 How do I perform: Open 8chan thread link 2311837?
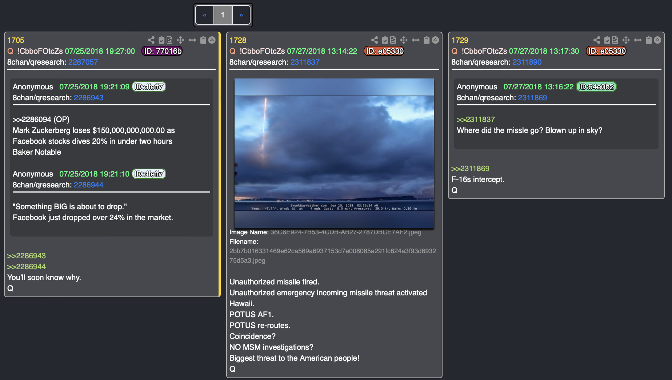pyautogui.click(x=305, y=62)
